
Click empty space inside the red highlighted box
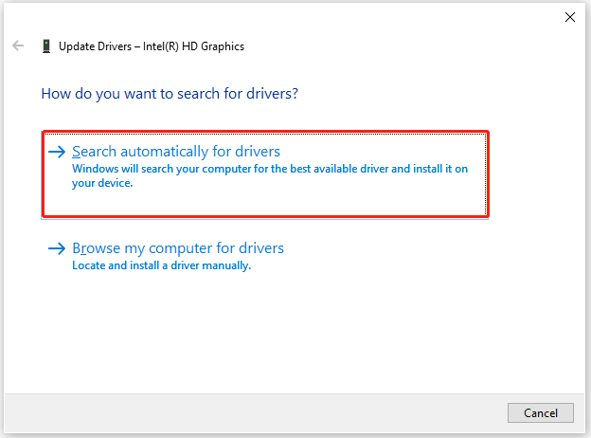tap(379, 199)
